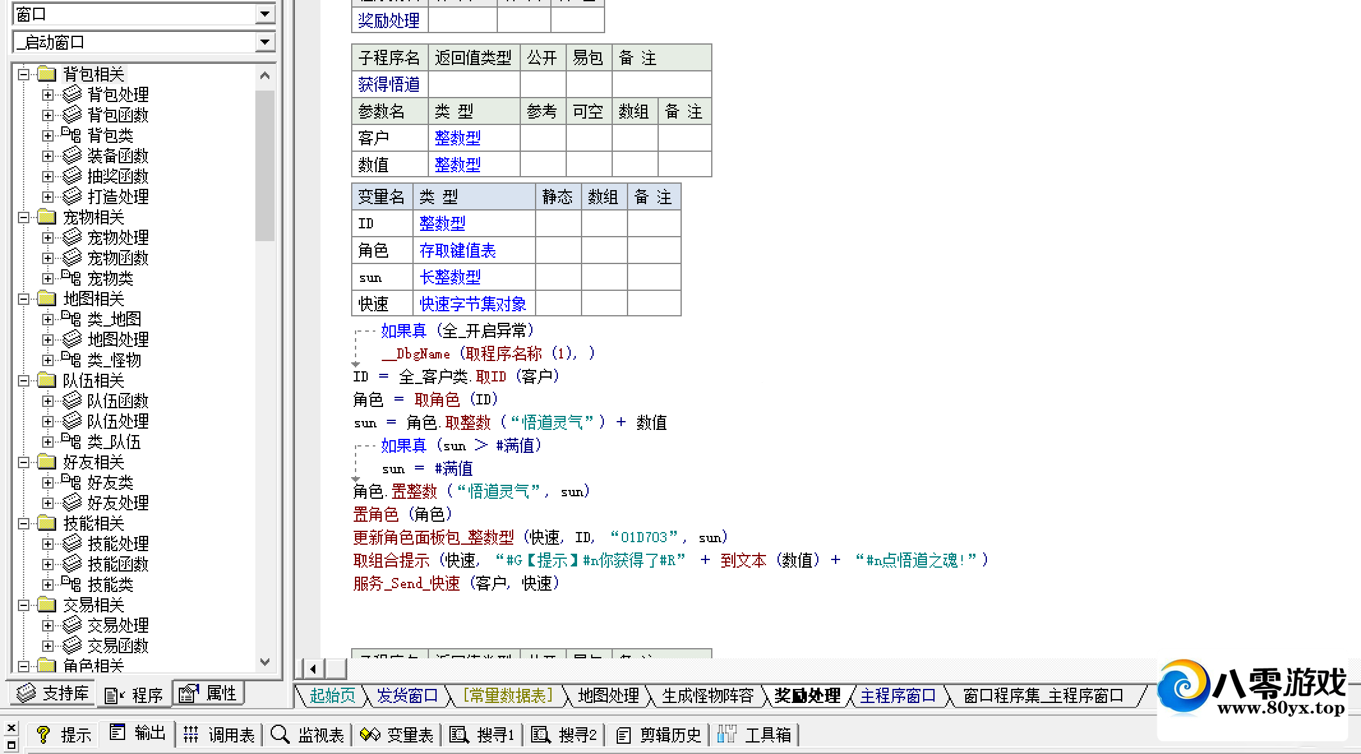Switch to the 属性 properties tab

(x=207, y=693)
